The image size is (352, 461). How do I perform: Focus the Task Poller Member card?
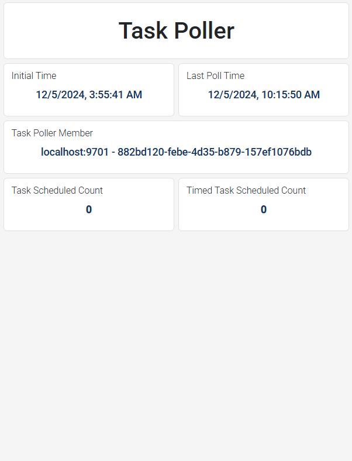pos(176,165)
